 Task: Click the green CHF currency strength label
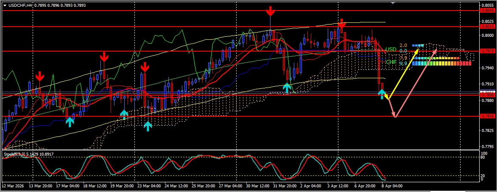tap(391, 62)
